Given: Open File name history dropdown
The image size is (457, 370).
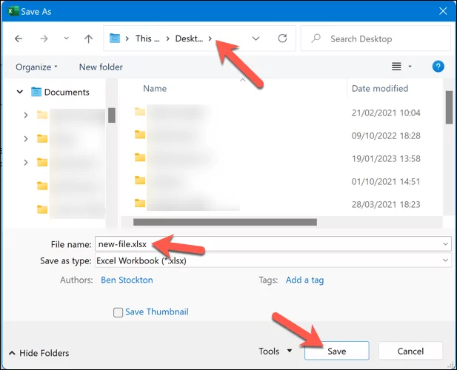Looking at the screenshot, I should (445, 244).
